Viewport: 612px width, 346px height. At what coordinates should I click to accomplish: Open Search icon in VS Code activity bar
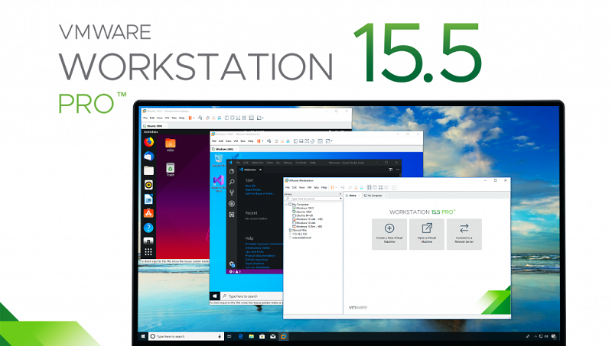pos(232,182)
